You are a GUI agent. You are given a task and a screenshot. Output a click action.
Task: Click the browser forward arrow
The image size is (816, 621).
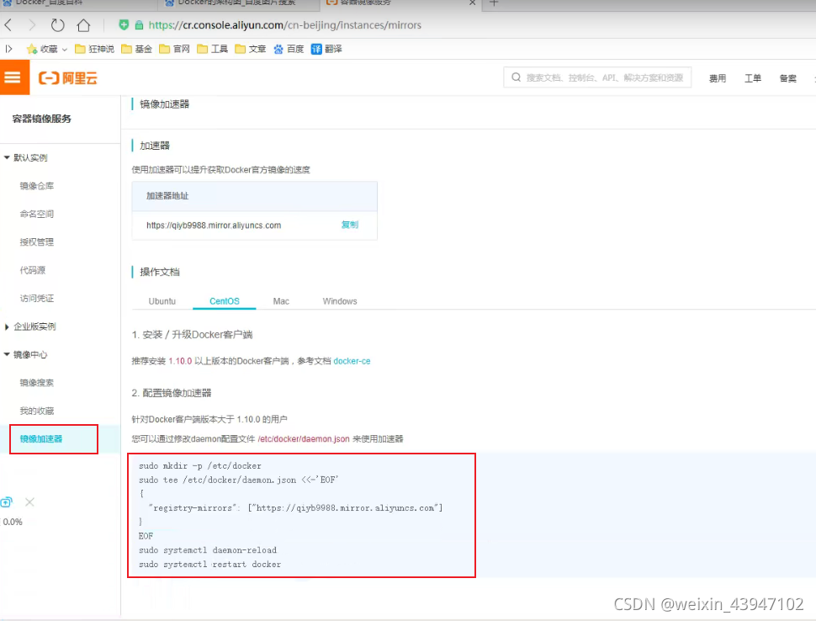[x=32, y=24]
